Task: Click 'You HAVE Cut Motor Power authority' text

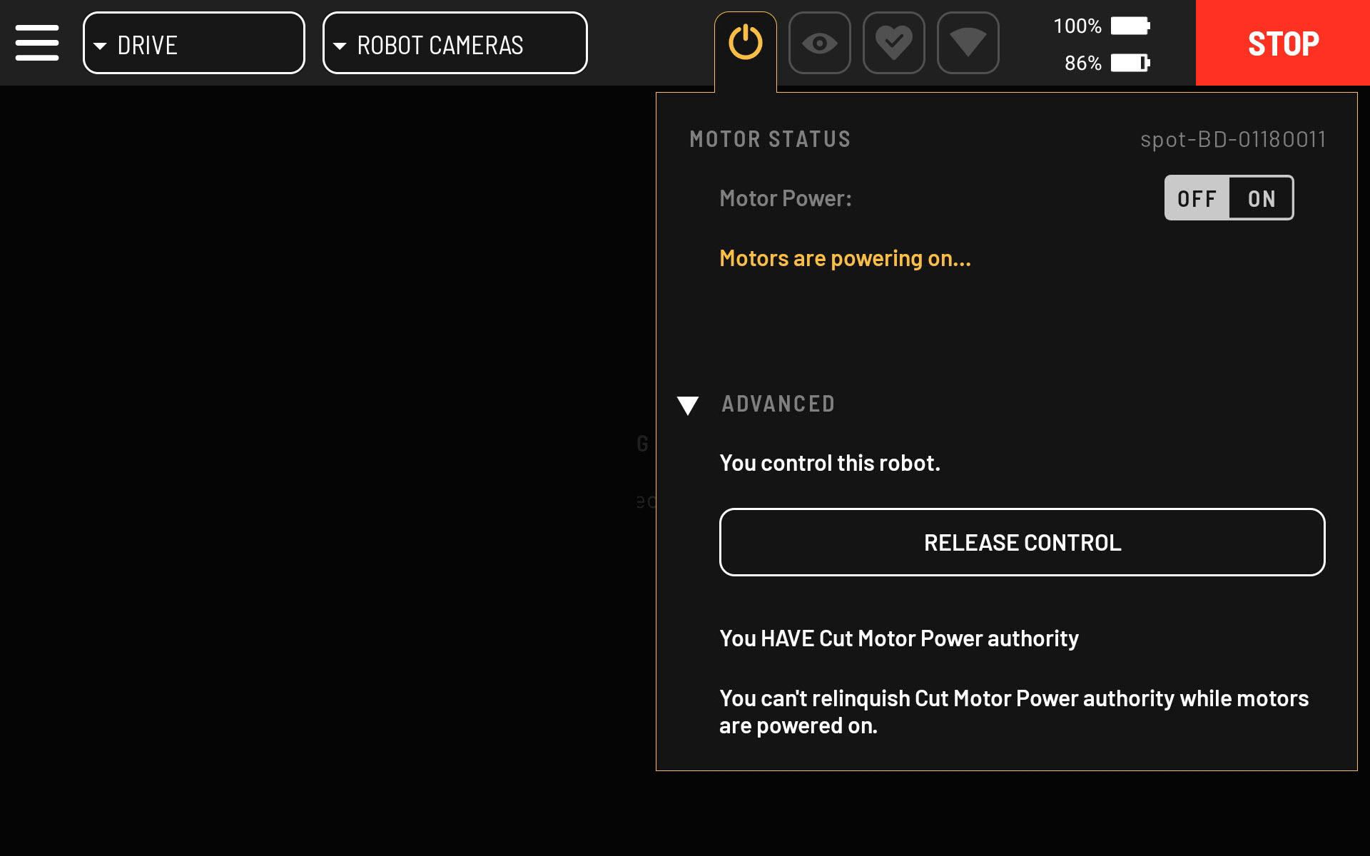Action: coord(898,638)
